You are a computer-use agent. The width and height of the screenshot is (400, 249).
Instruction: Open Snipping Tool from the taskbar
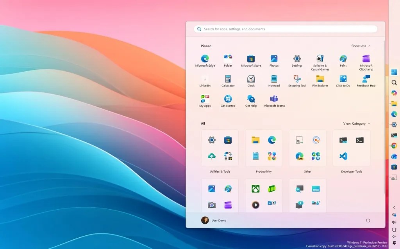pyautogui.click(x=394, y=177)
